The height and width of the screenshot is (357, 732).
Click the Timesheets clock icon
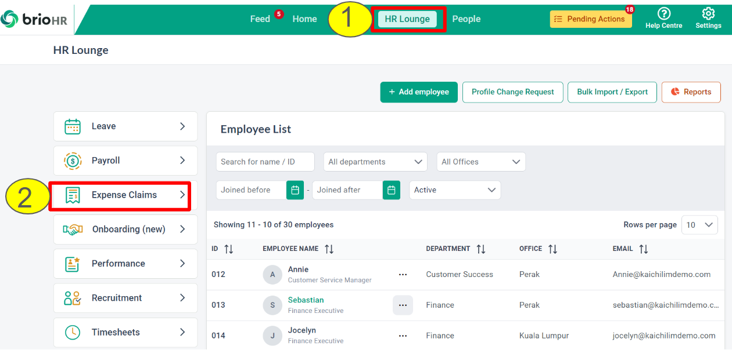73,332
